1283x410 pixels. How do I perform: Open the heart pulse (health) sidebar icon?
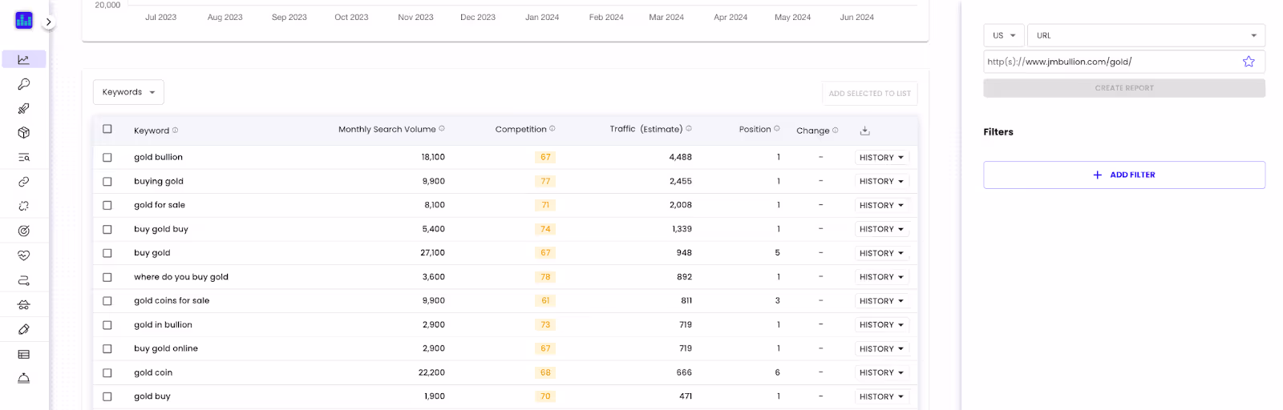tap(24, 255)
